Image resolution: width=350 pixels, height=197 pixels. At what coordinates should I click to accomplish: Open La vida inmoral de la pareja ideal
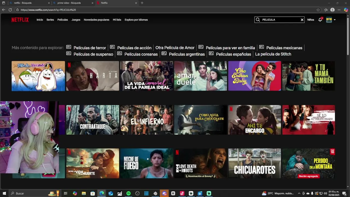tap(147, 76)
